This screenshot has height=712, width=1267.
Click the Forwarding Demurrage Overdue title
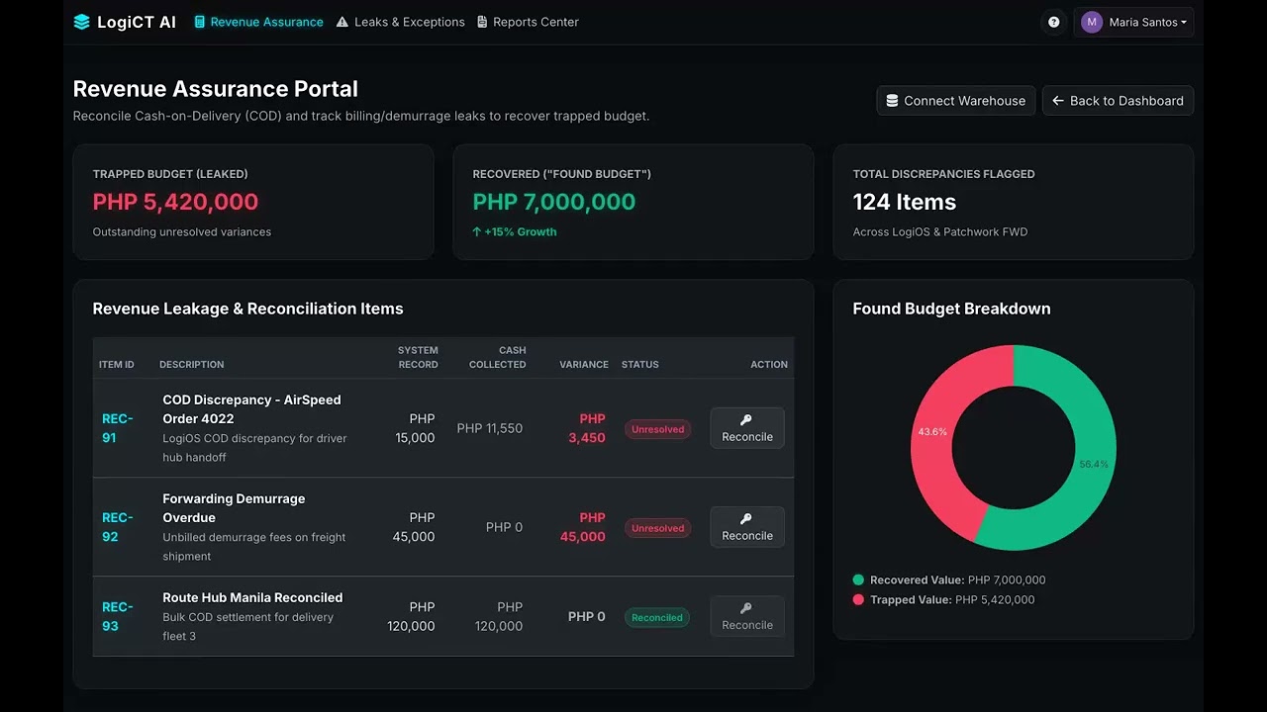point(234,508)
